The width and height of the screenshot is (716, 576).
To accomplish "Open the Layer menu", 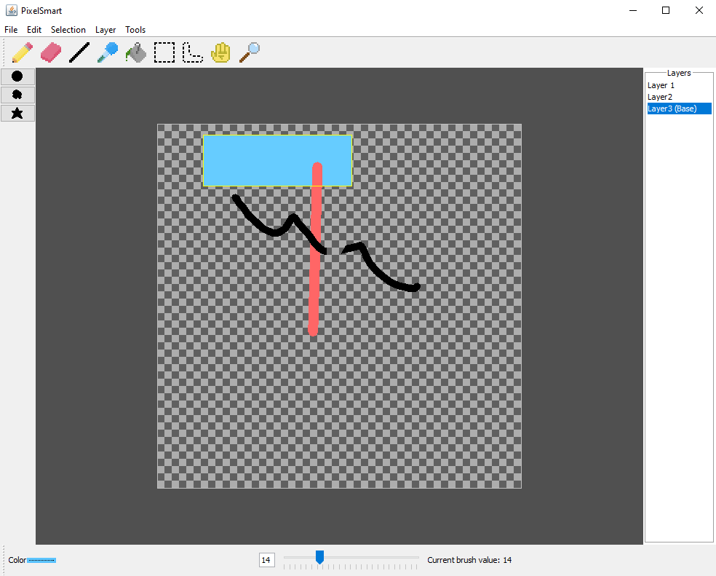I will [106, 30].
